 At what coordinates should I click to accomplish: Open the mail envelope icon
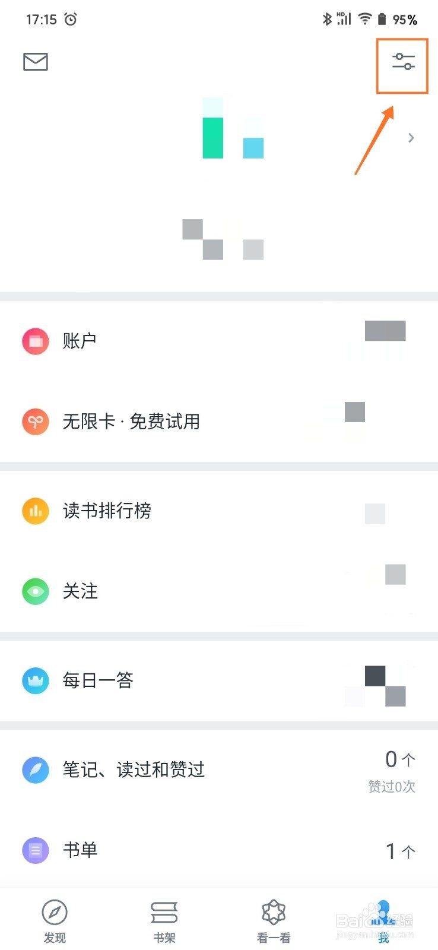36,61
